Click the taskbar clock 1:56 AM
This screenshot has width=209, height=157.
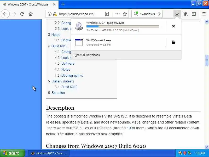point(199,153)
